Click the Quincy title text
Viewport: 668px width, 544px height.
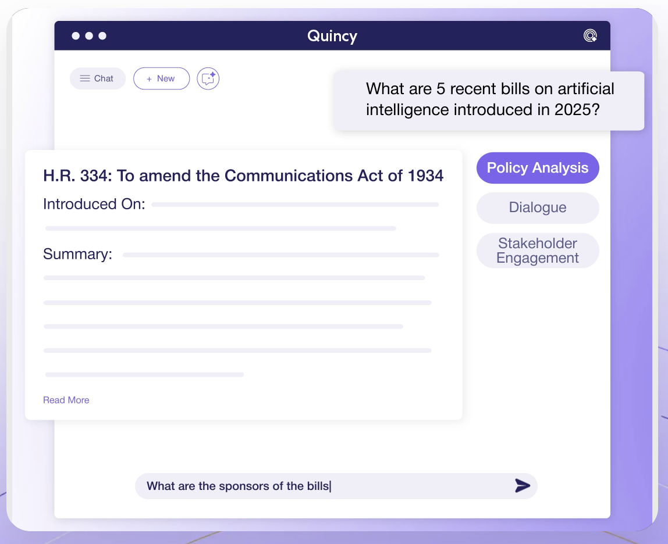coord(332,36)
